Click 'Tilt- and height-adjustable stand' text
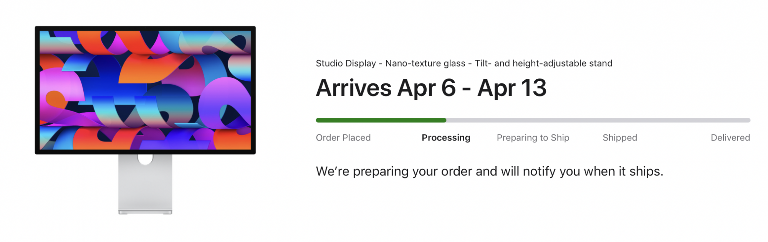 click(x=543, y=63)
